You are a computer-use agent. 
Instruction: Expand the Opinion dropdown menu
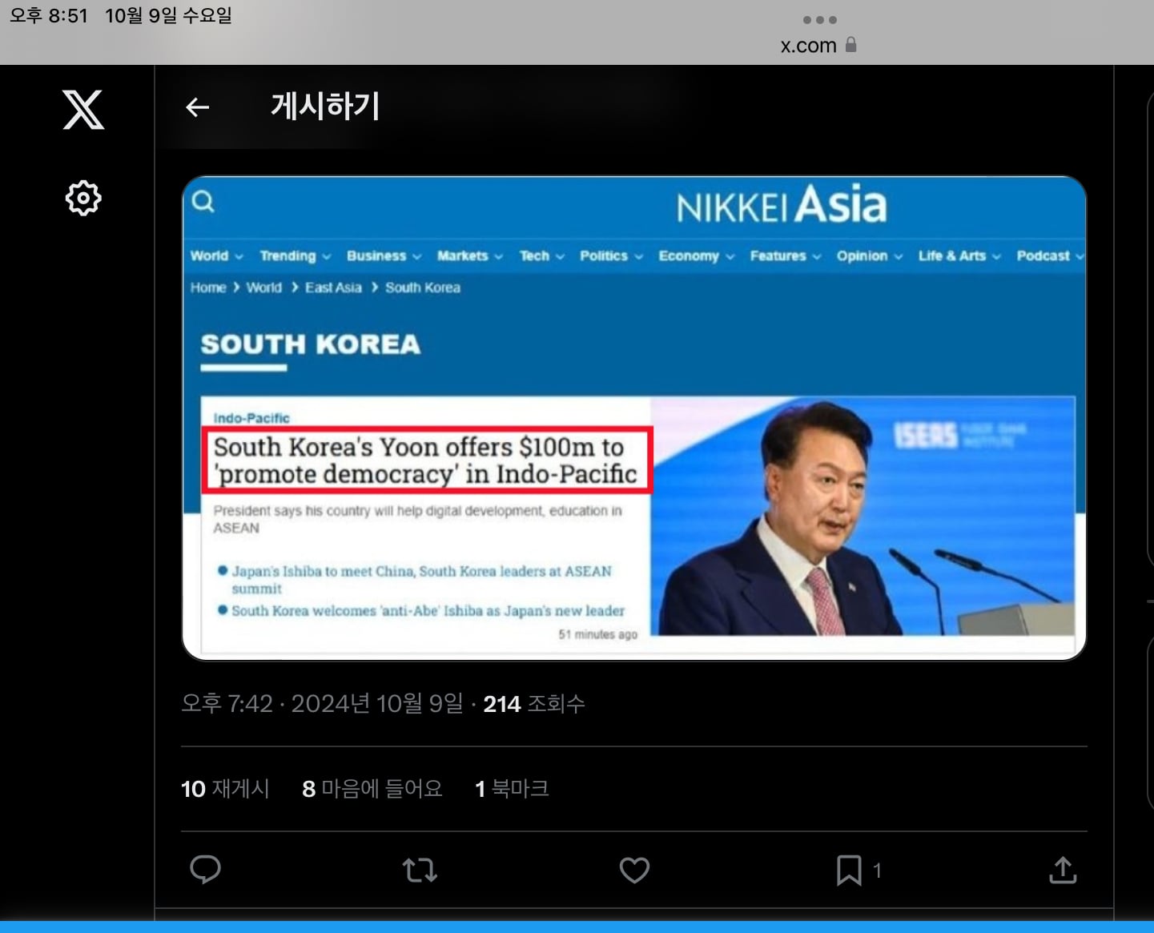click(x=869, y=255)
